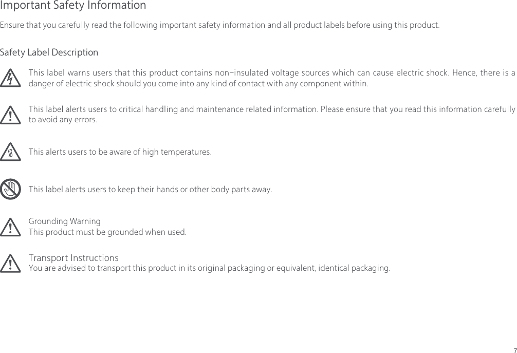
Task: Click the sentence about high temperatures
Action: pyautogui.click(x=120, y=153)
